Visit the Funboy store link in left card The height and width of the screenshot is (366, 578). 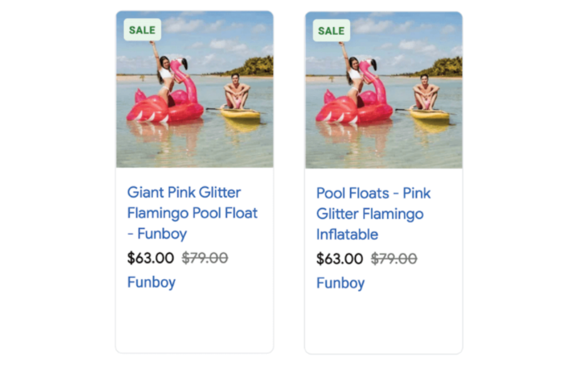coord(151,282)
